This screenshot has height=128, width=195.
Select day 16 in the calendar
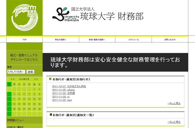39,99
